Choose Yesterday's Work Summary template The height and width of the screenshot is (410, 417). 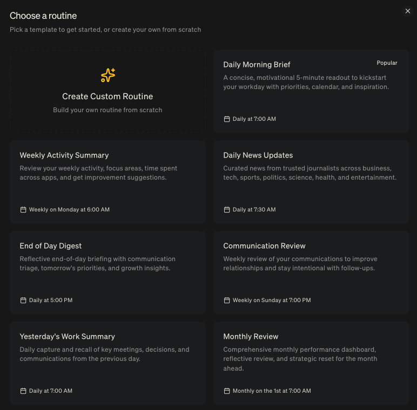click(67, 337)
